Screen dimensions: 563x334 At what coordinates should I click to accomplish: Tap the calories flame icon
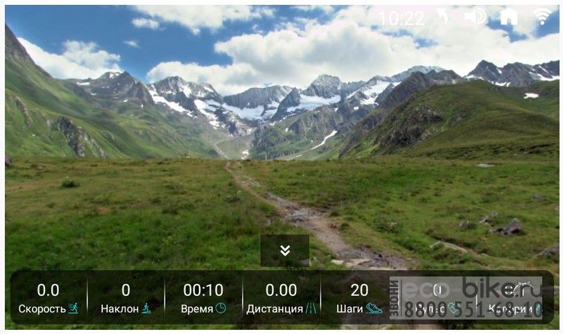(539, 308)
